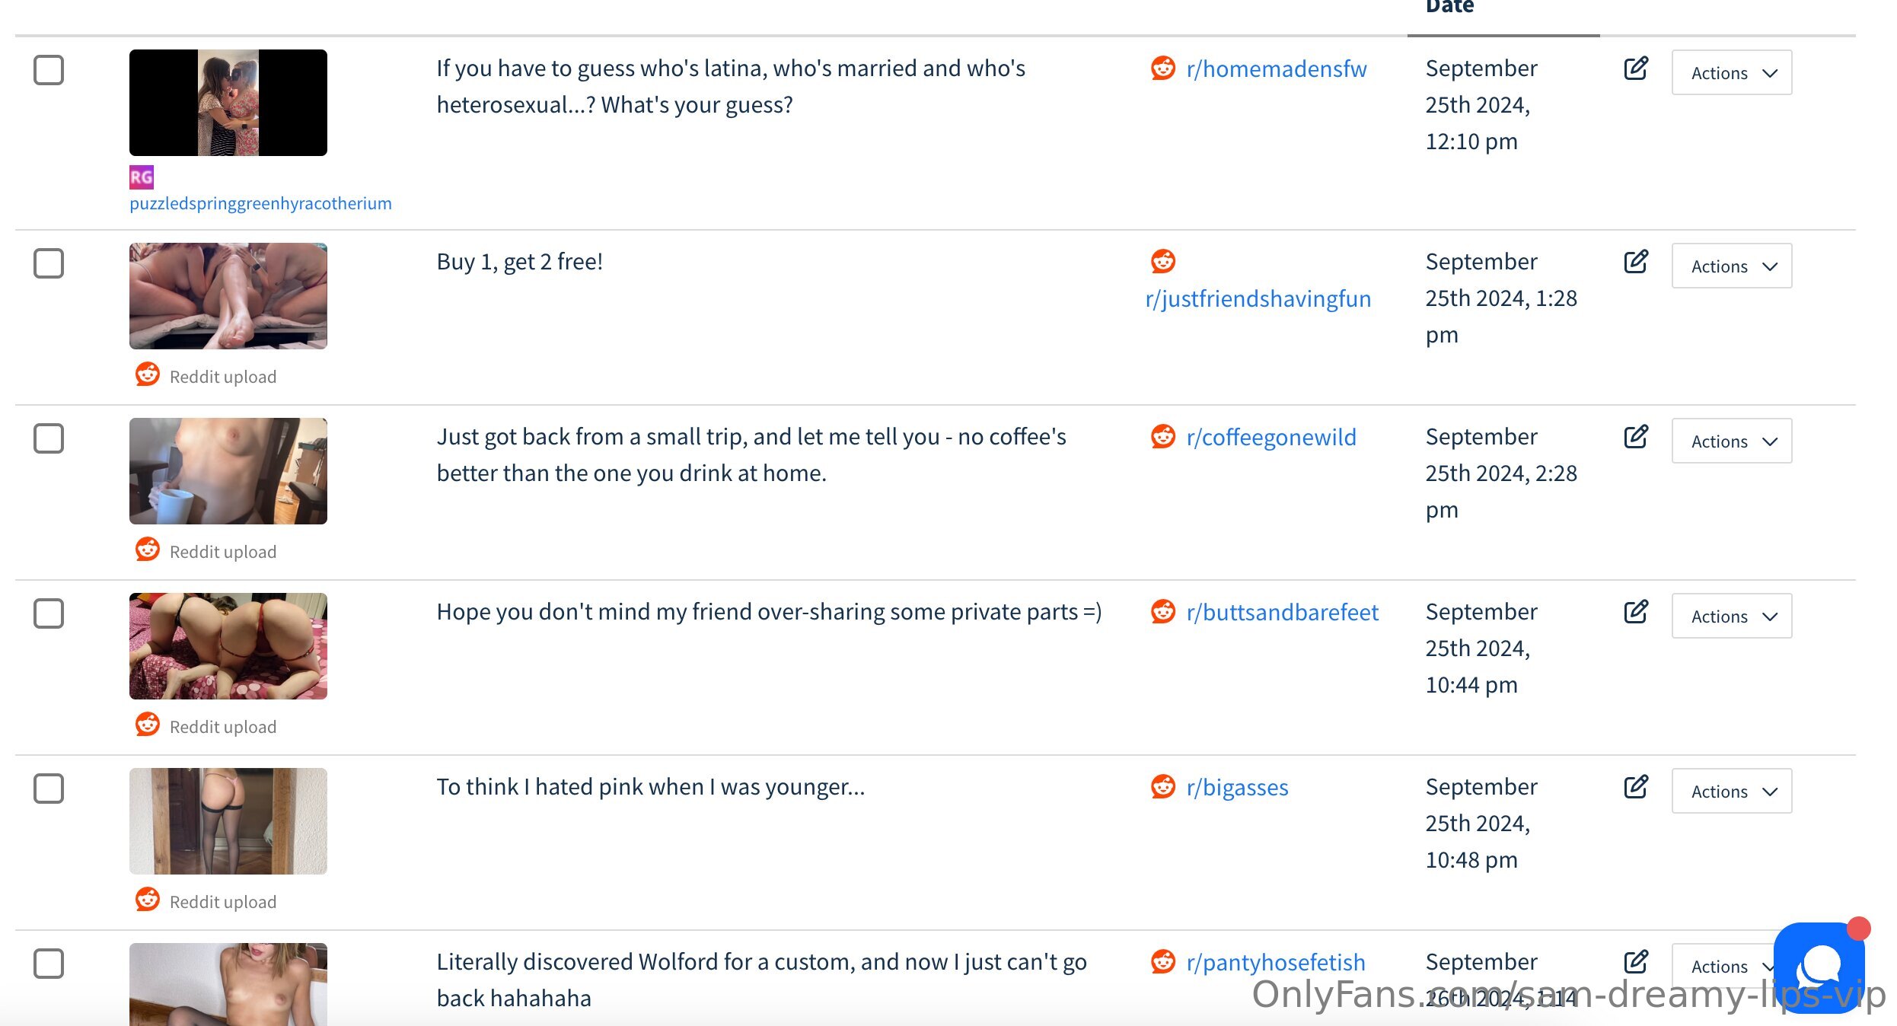1897x1026 pixels.
Task: Click the edit pencil icon for the r/buttsandbarefeet post
Action: pyautogui.click(x=1636, y=612)
